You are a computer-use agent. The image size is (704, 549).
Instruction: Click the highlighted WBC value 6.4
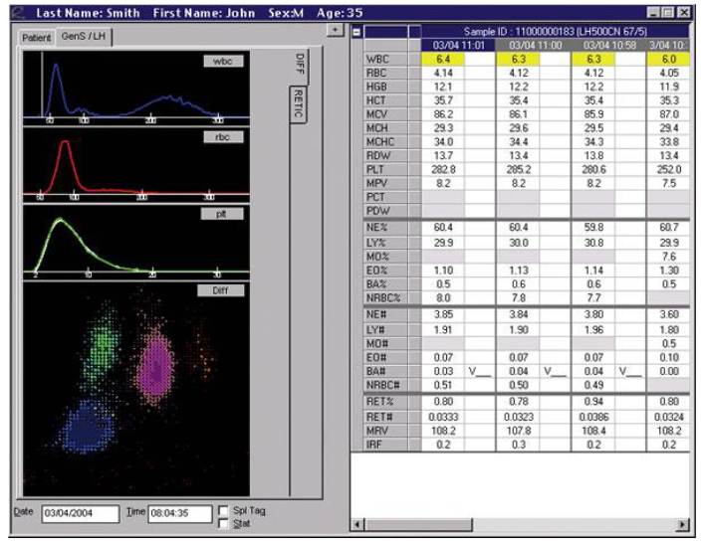coord(444,60)
